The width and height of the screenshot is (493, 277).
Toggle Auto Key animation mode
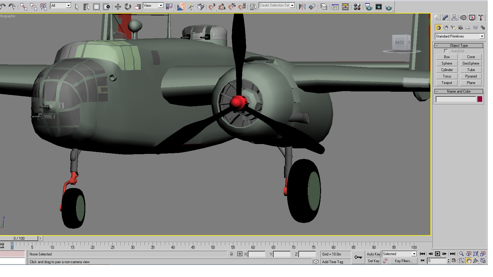pos(373,254)
